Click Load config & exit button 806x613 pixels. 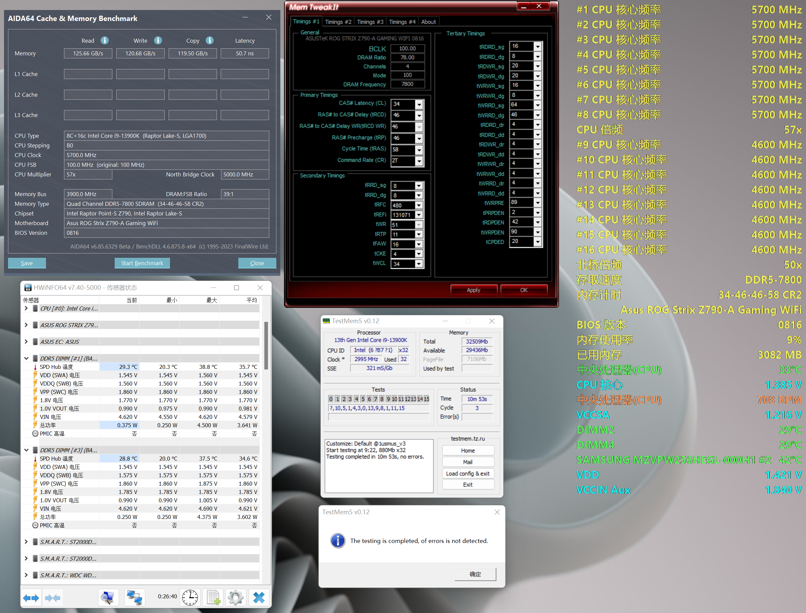(468, 473)
